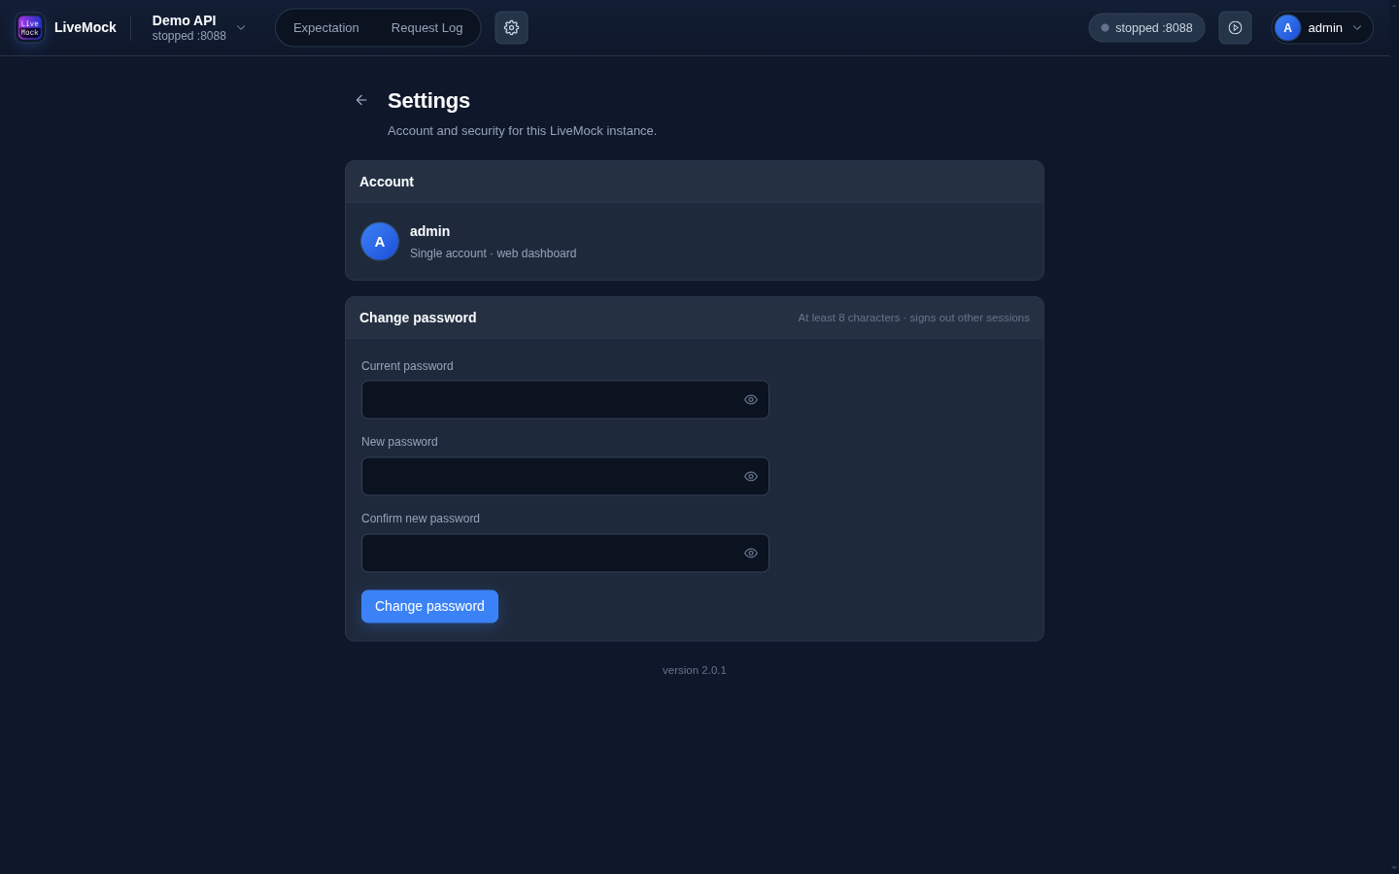
Task: Reveal the New password field contents
Action: [x=751, y=476]
